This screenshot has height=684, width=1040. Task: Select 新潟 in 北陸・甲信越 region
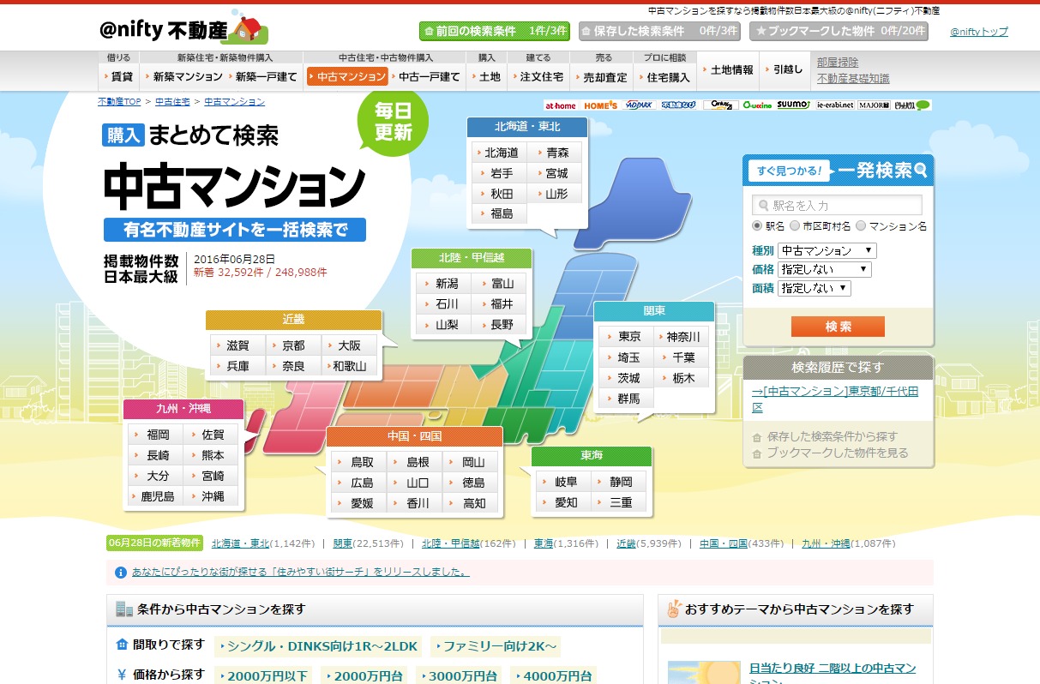coord(443,283)
